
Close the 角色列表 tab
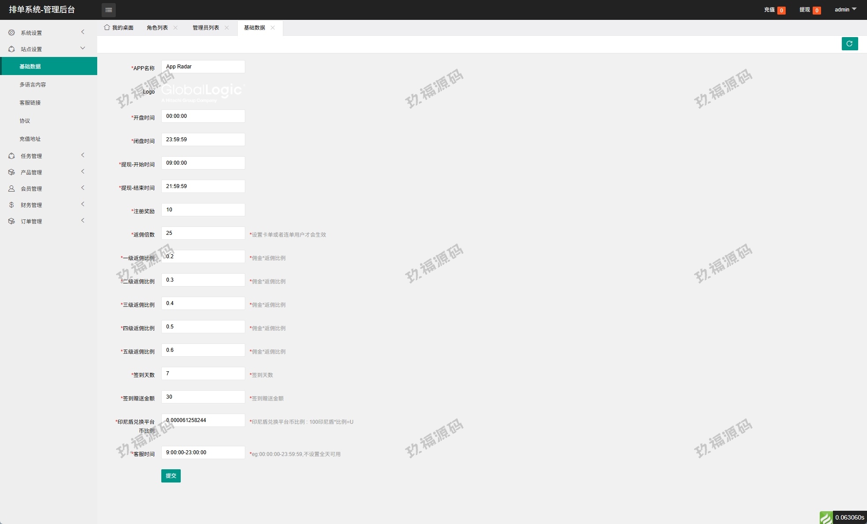coord(175,27)
